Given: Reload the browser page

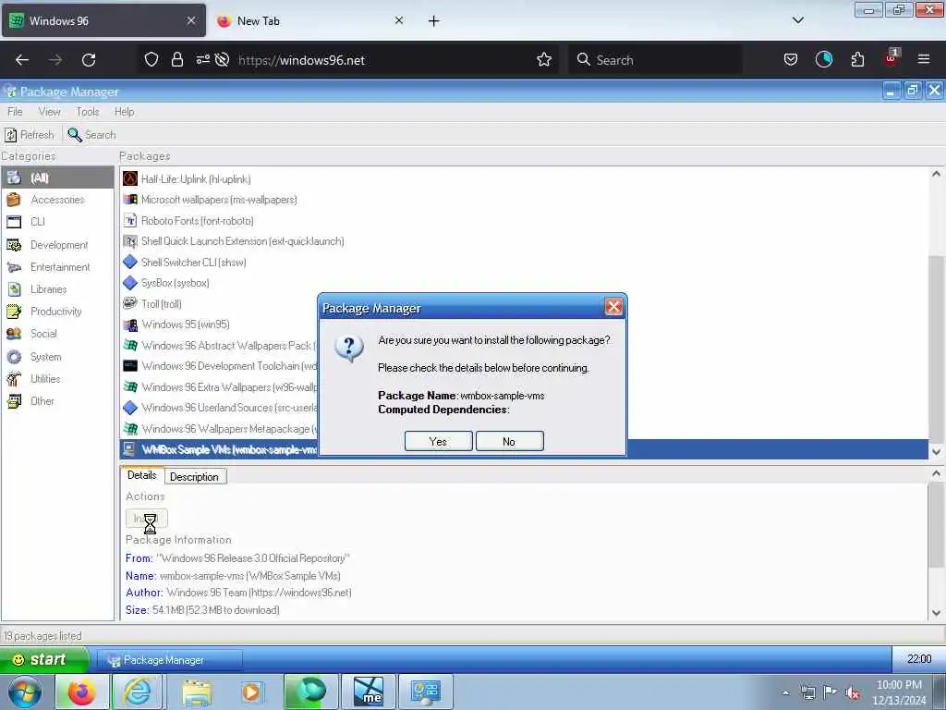Looking at the screenshot, I should tap(89, 60).
